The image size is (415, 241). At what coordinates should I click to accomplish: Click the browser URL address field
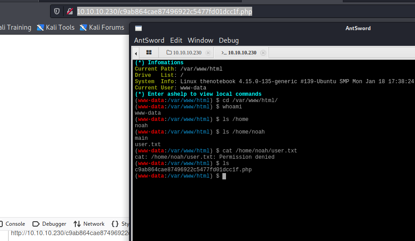tap(164, 11)
